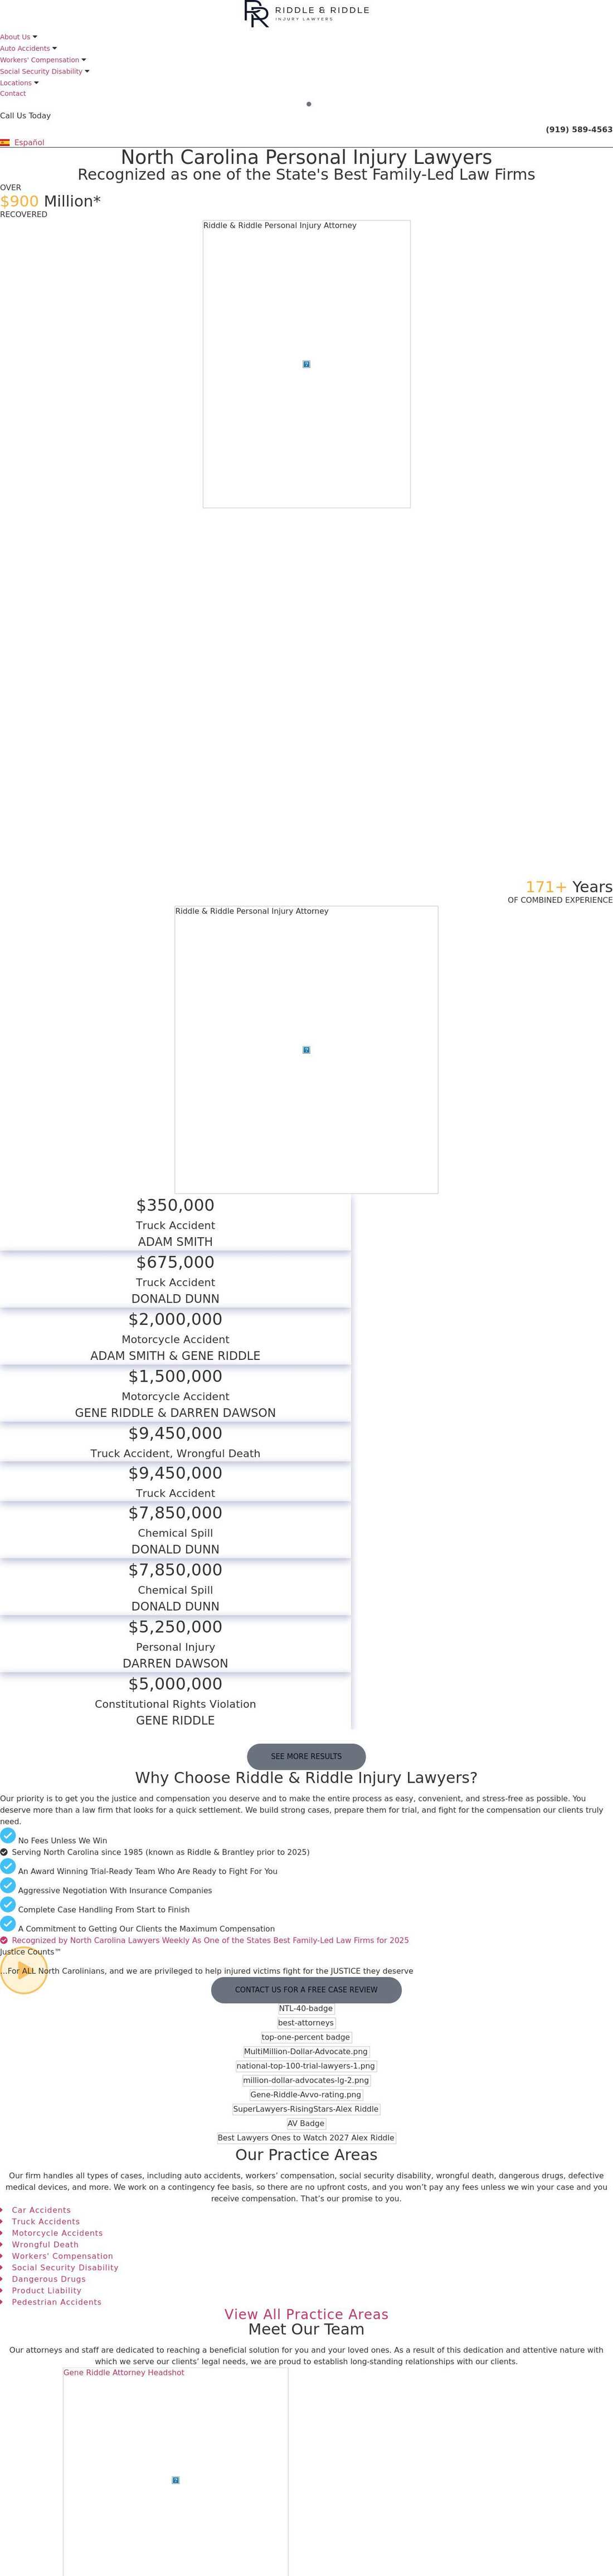Open the Truck Accidents practice area link
The height and width of the screenshot is (2576, 613).
46,2221
